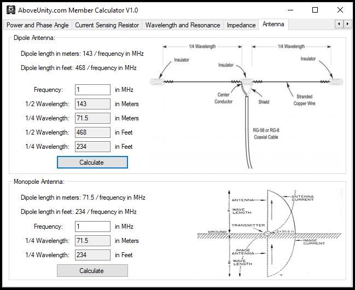Image resolution: width=355 pixels, height=290 pixels.
Task: Click Dipole 1/2 Wavelength meters field showing 143
Action: 92,104
